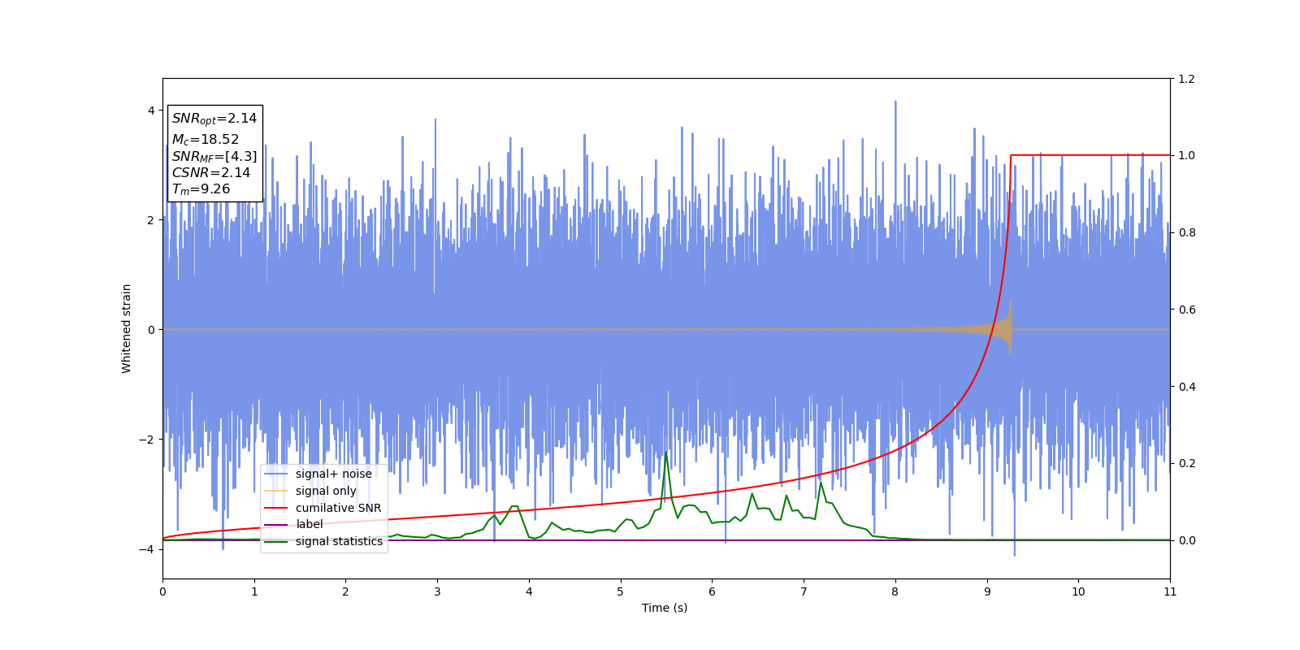
Task: Click the 'Whitened strain' y-axis label
Action: pyautogui.click(x=127, y=328)
